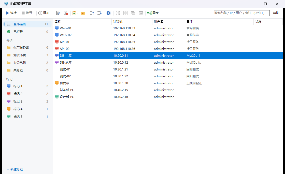Click the 回归测试 remark of 测试-01
Image resolution: width=285 pixels, height=174 pixels.
(x=193, y=69)
